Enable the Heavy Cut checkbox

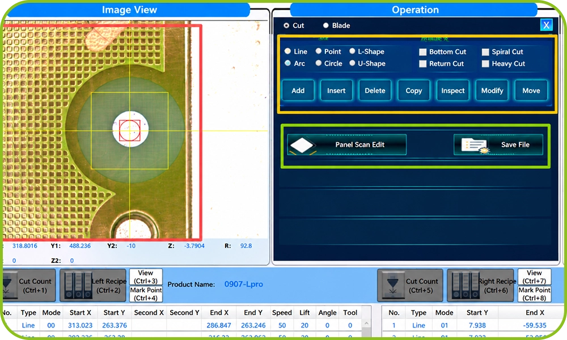(x=485, y=64)
